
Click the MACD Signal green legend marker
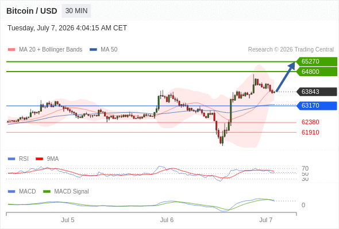tap(47, 192)
